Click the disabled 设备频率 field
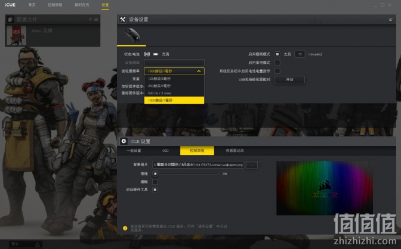The width and height of the screenshot is (401, 249). click(174, 63)
